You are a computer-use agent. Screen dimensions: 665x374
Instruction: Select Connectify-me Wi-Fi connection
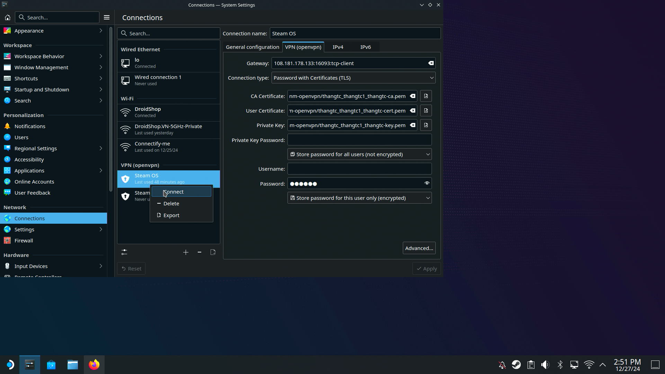[169, 147]
